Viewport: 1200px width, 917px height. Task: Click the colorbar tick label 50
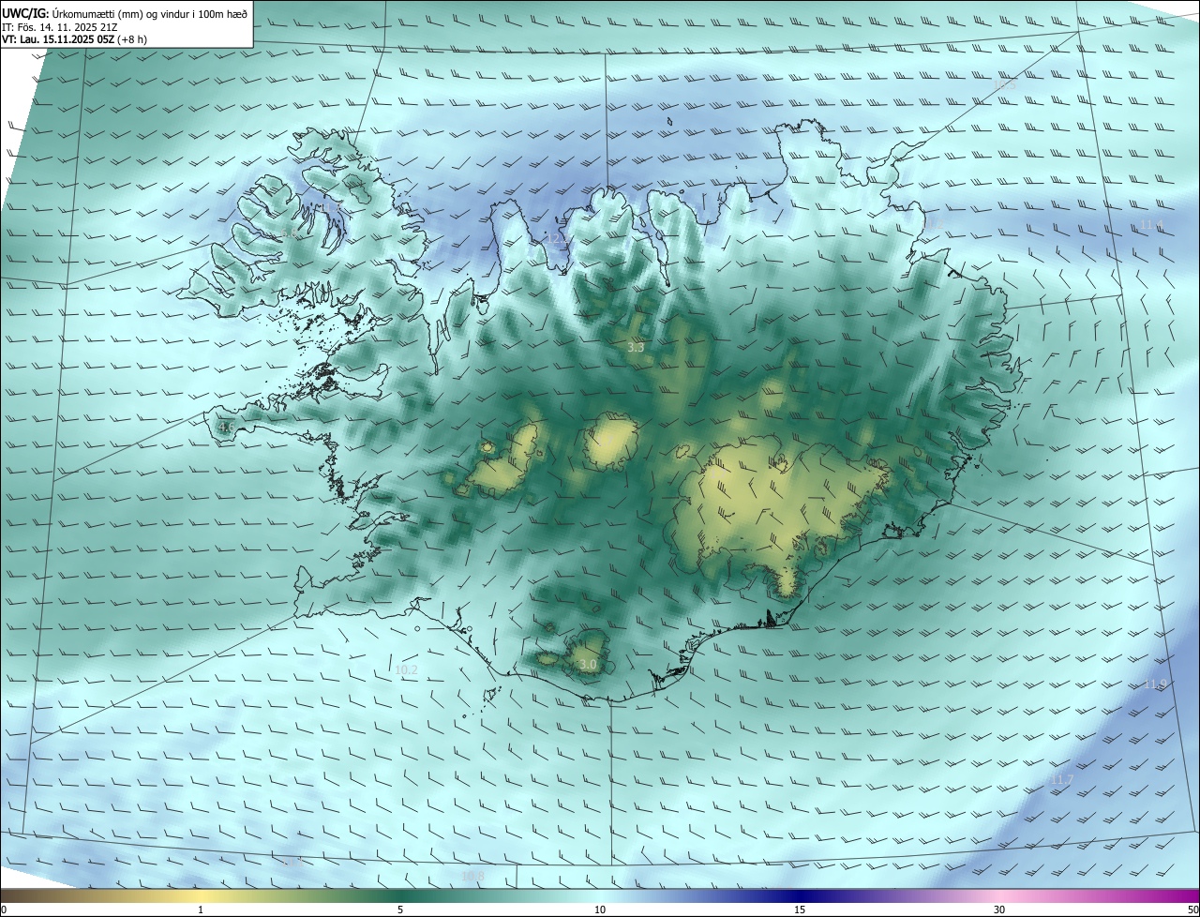[x=1192, y=910]
